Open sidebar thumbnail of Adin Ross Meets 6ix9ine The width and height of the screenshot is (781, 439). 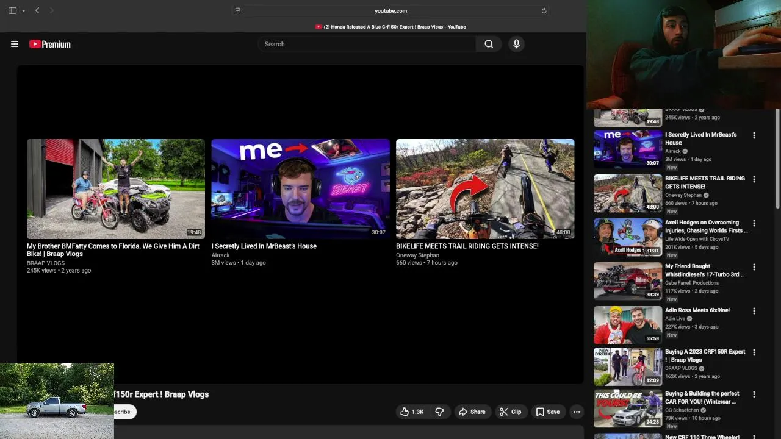point(628,324)
